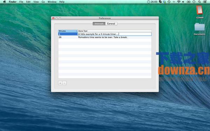Open the 26:00 timer menu bar item
Screen dimensions: 210x131
152,2
